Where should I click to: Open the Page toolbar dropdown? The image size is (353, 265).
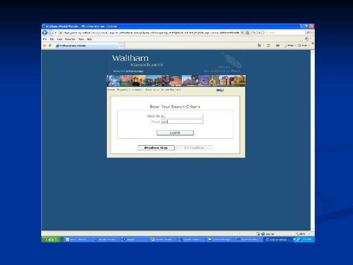[290, 46]
